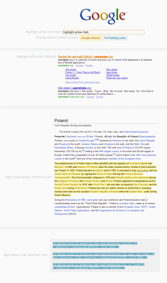Open People's Republic of Poland link
This screenshot has height=283, width=167.
tap(104, 192)
